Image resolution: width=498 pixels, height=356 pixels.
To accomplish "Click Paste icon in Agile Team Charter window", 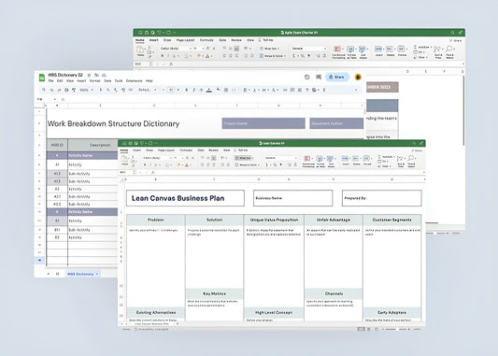I will coord(140,50).
